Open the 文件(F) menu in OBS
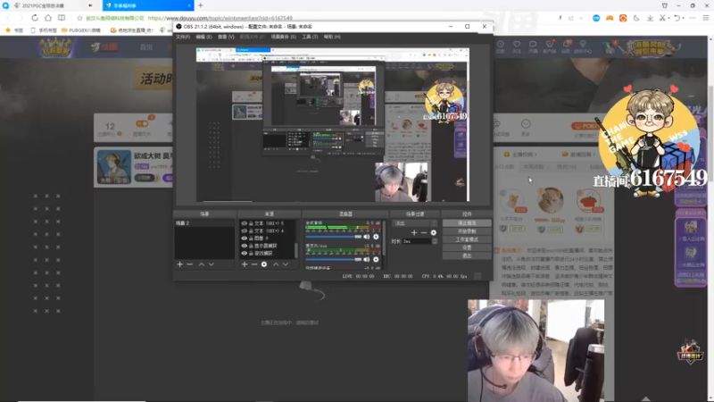 (183, 37)
